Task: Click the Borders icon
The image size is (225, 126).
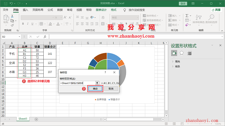Action: point(41,24)
